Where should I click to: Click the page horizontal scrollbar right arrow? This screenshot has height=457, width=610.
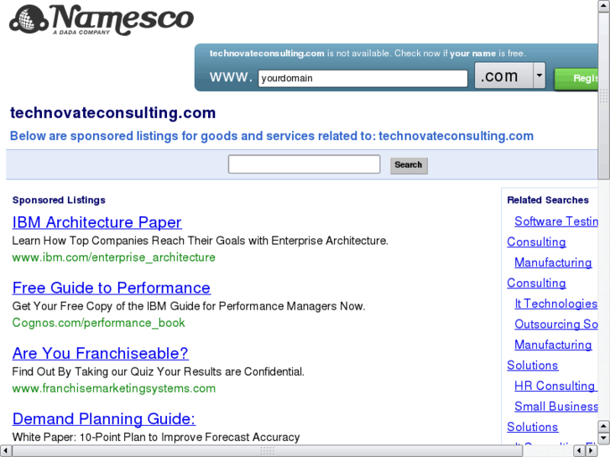[591, 451]
